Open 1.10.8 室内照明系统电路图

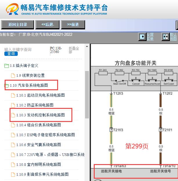pos(39,164)
